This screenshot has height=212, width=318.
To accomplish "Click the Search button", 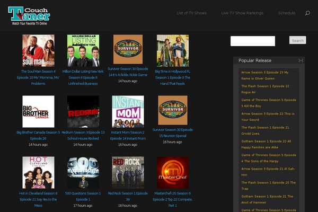I will tap(298, 40).
